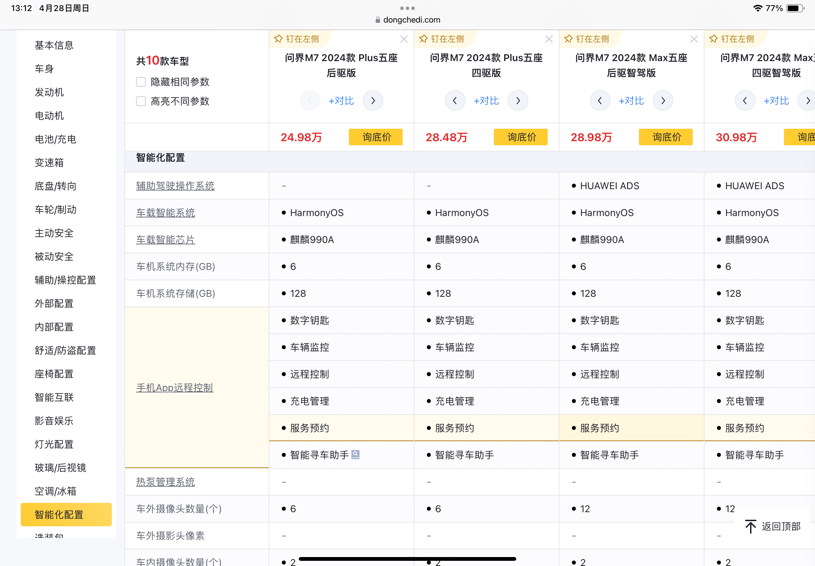This screenshot has width=815, height=566.
Task: Enable 隐藏相同参数 checkbox
Action: [x=141, y=82]
